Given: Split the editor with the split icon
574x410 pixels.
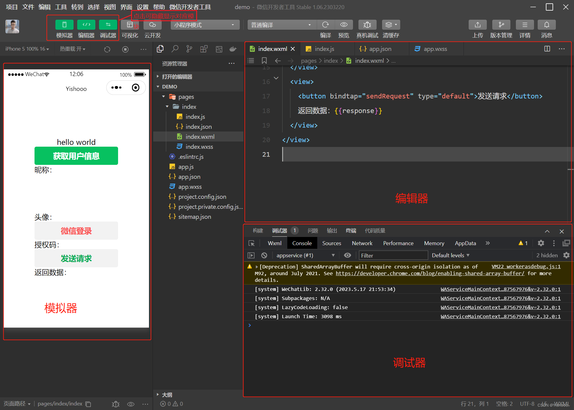Looking at the screenshot, I should tap(547, 49).
